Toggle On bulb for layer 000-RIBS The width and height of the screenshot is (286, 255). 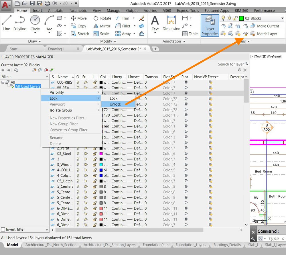coord(78,82)
